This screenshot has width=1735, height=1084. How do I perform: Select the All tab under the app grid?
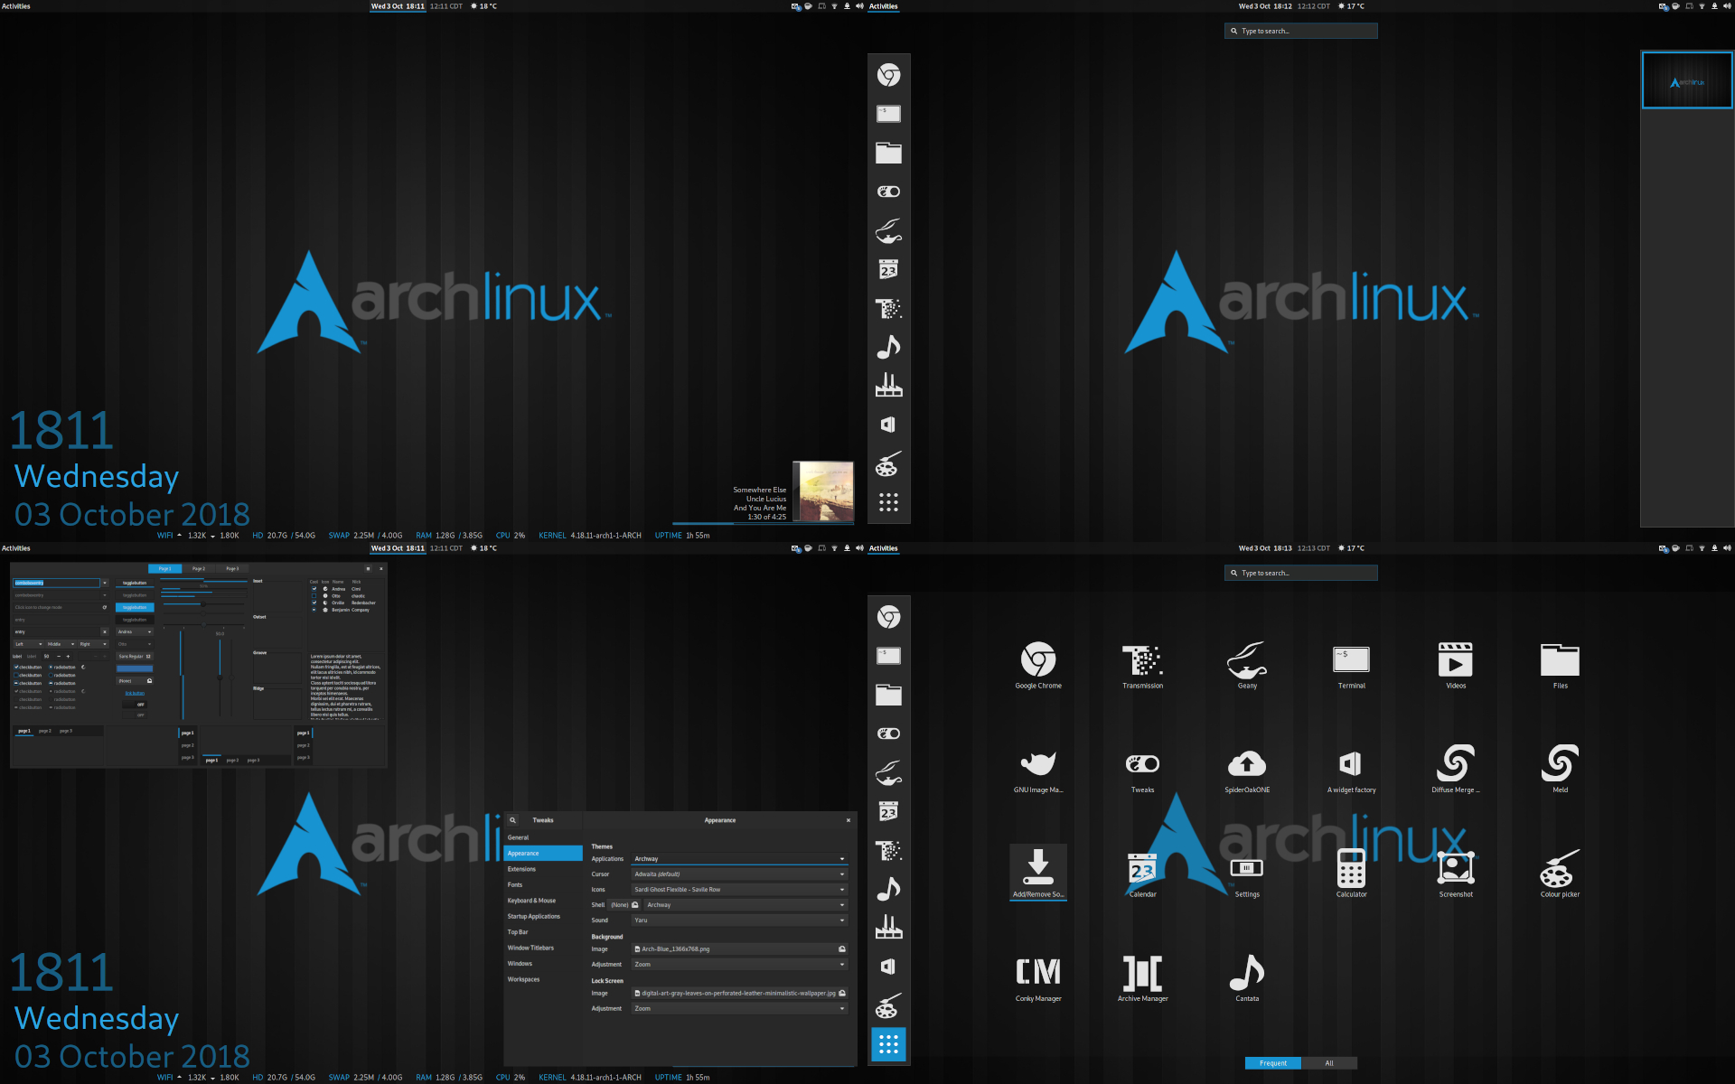click(1329, 1063)
